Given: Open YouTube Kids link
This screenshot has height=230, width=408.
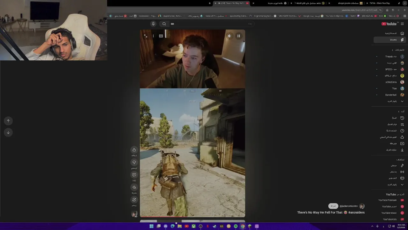Looking at the screenshot, I should pyautogui.click(x=390, y=219).
